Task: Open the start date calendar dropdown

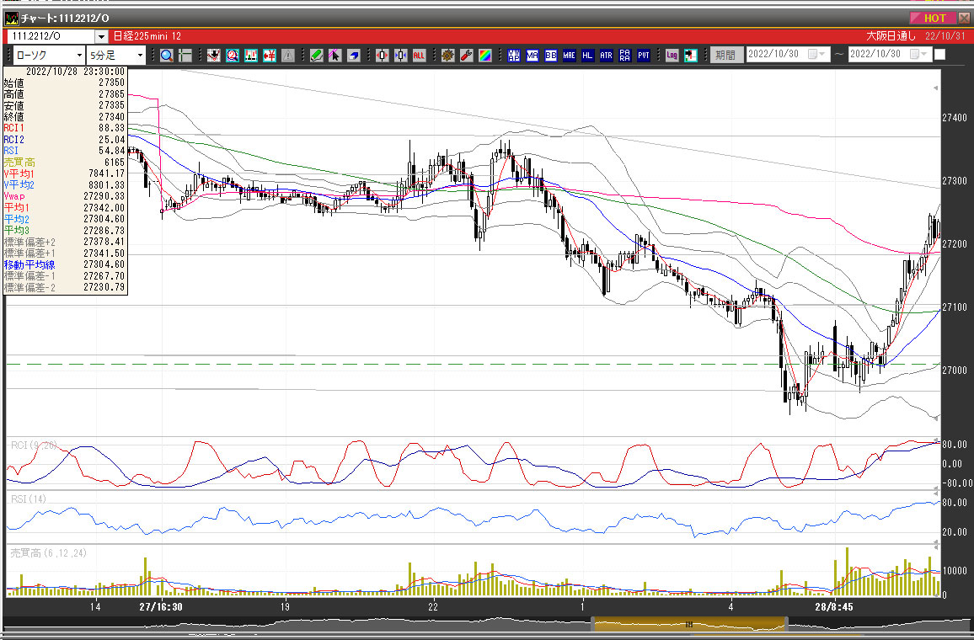Action: (816, 55)
